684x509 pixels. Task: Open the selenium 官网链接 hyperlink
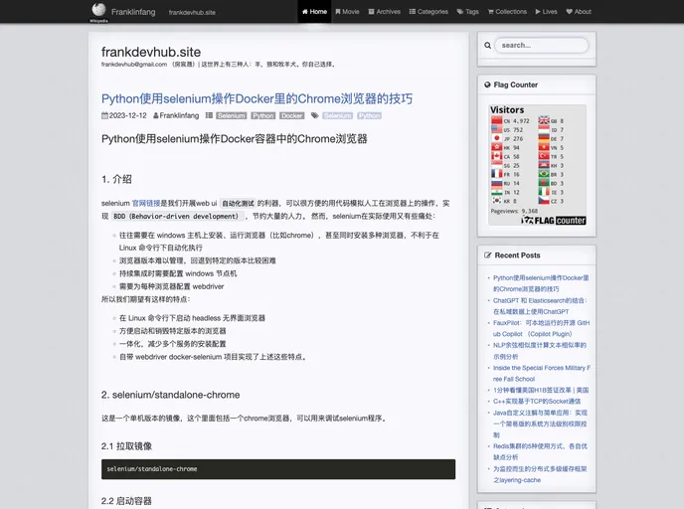coord(146,203)
